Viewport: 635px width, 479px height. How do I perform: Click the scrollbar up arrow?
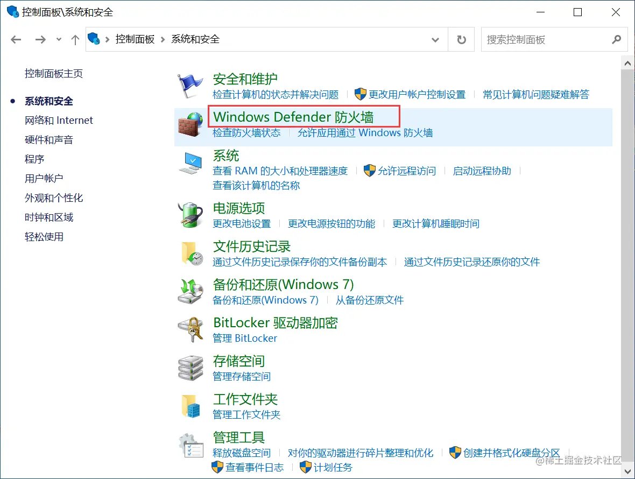627,63
